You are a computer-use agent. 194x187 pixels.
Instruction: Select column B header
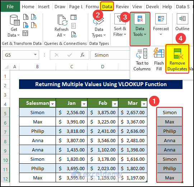tap(37, 67)
